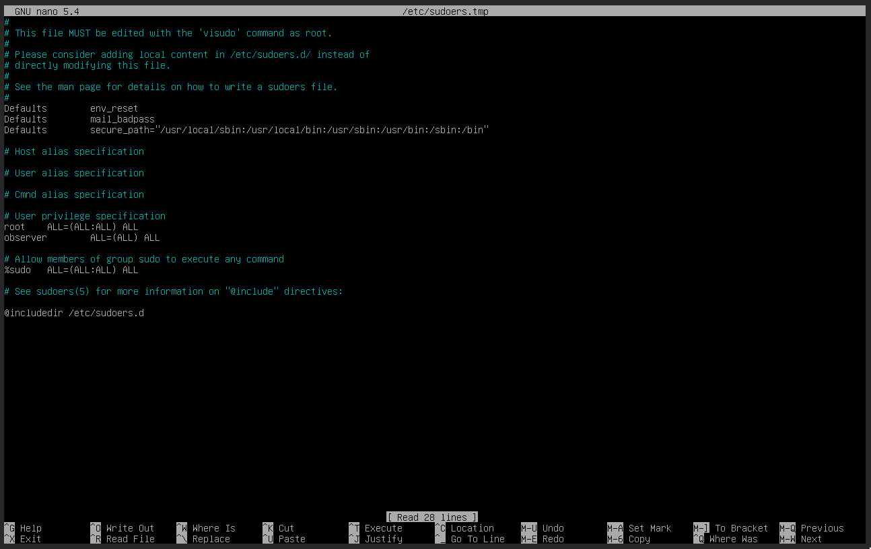Select the ^J Justify shortcut

[x=376, y=539]
